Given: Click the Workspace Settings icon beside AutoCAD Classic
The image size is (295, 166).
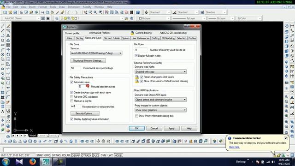Looking at the screenshot, I should click(x=43, y=18).
